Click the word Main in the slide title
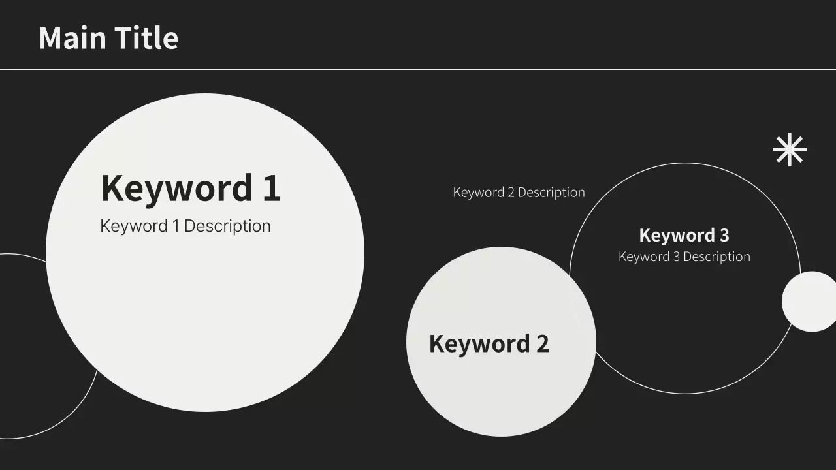Image resolution: width=836 pixels, height=470 pixels. point(72,38)
